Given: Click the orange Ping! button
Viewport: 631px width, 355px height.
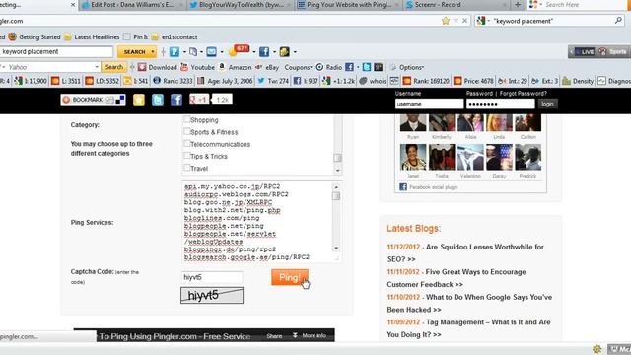Looking at the screenshot, I should 290,277.
